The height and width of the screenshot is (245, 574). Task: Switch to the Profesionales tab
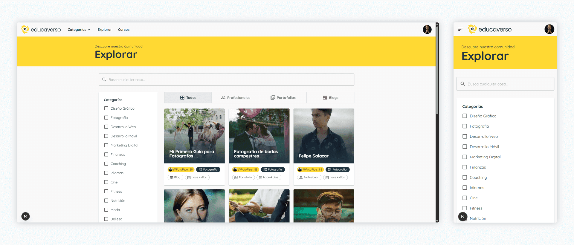coord(236,98)
